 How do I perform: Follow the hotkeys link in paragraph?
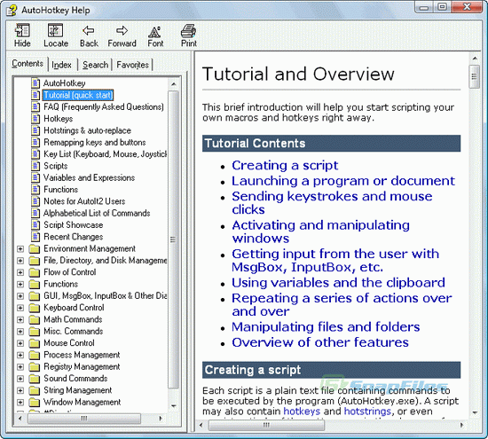click(302, 412)
